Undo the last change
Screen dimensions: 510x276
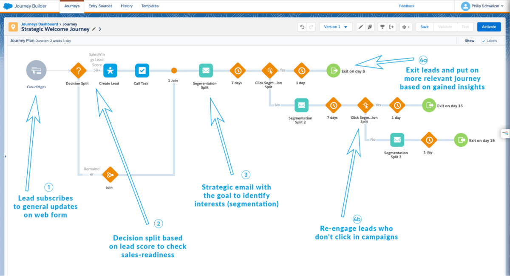302,27
